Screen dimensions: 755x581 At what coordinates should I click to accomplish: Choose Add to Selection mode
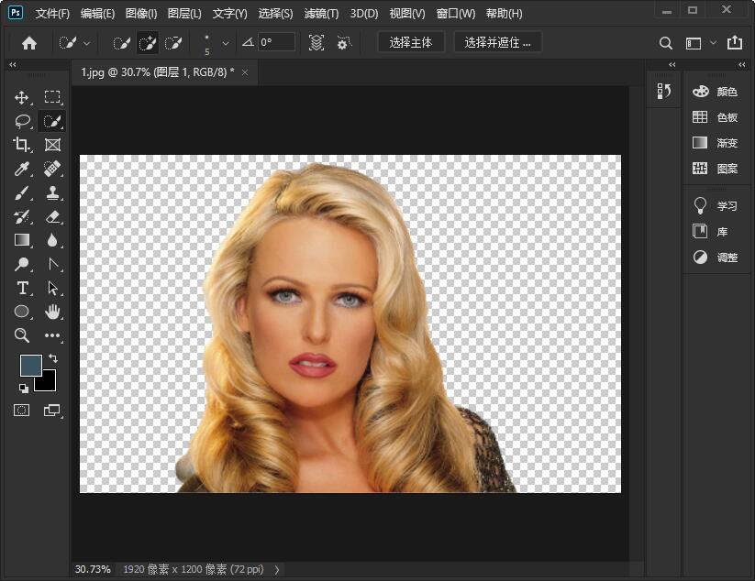(148, 43)
